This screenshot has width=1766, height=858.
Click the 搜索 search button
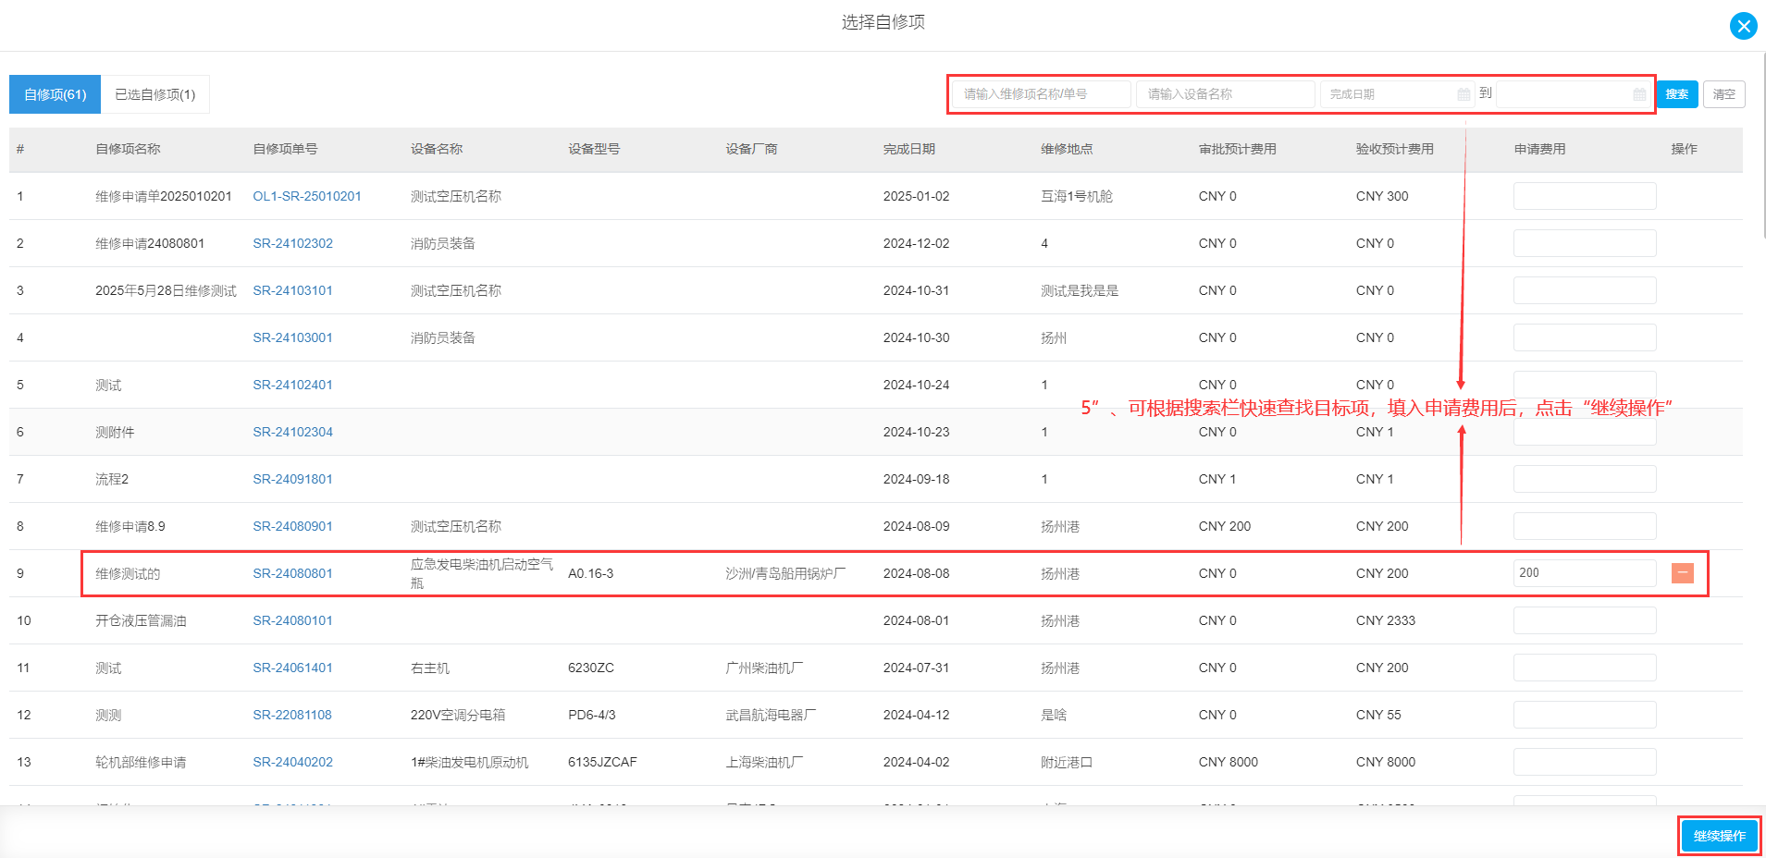[1677, 94]
